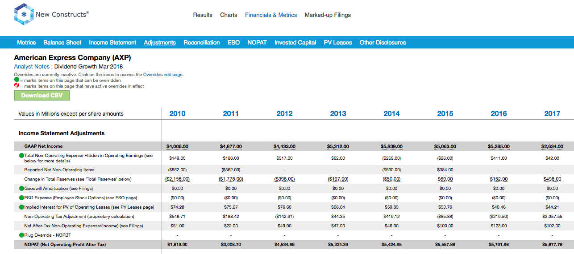Open the PV Leases tab
Screen dimensions: 574x254
338,43
